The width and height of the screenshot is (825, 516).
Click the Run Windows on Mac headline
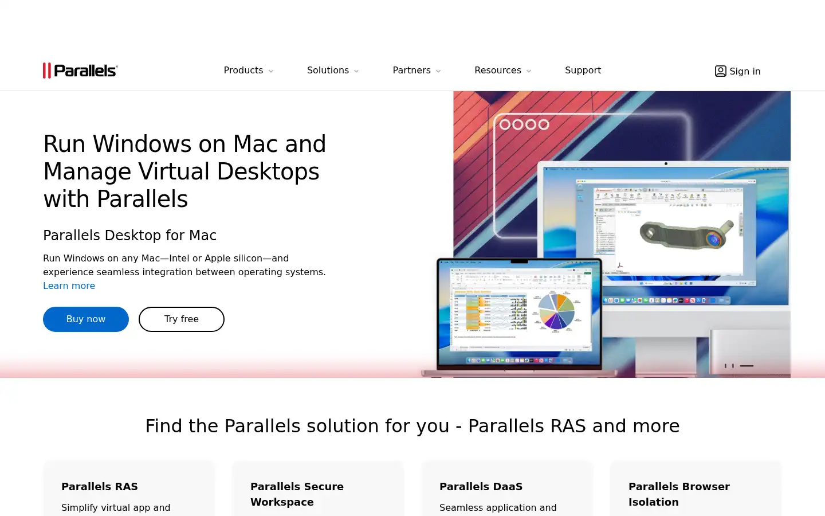click(184, 171)
